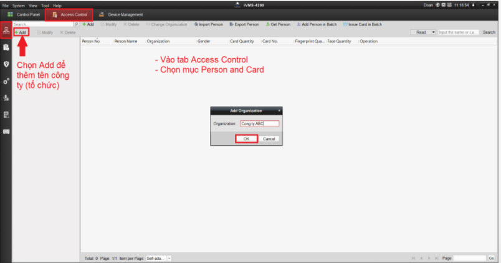Close the Add Organization dialog

tap(279, 110)
